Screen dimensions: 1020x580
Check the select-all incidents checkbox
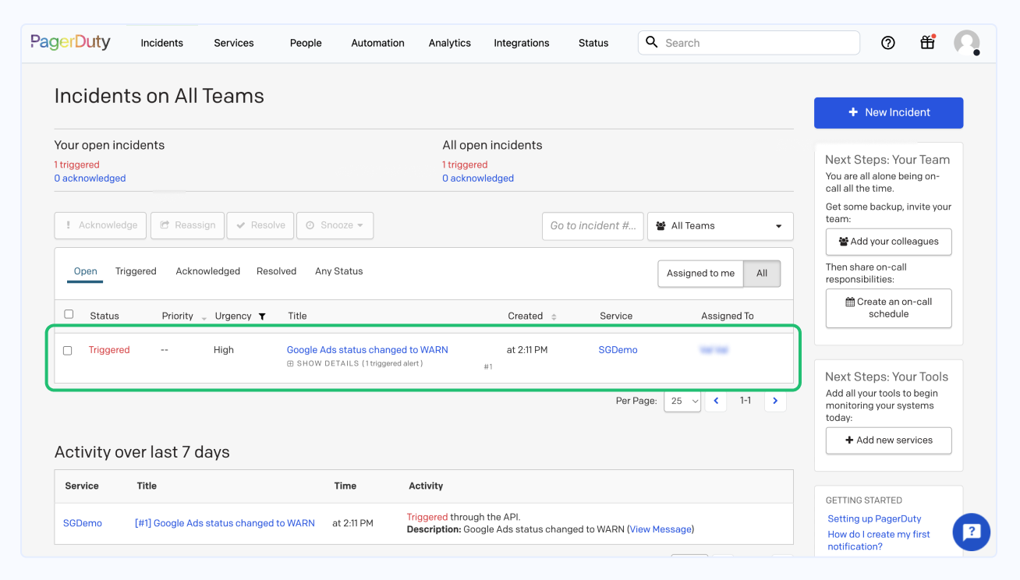coord(69,313)
